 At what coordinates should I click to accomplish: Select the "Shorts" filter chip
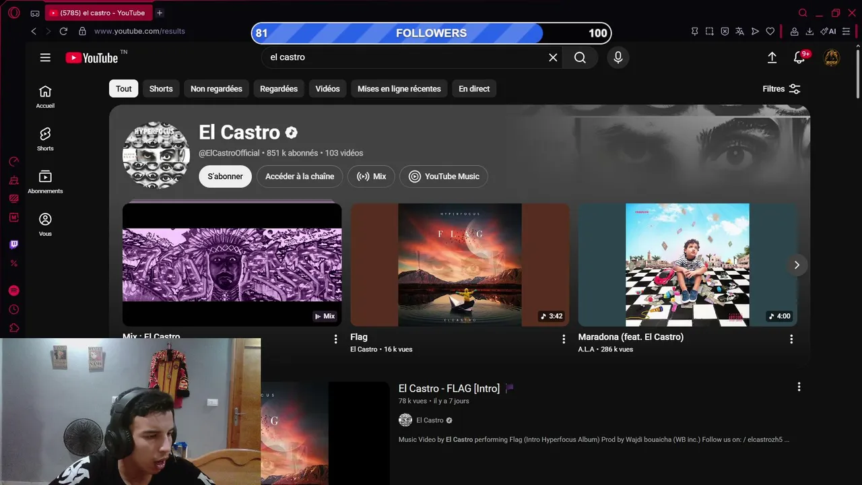click(x=161, y=89)
